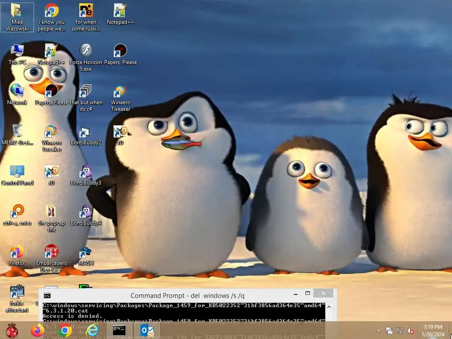
Task: Open the 7:19 PM clock and date
Action: [433, 331]
